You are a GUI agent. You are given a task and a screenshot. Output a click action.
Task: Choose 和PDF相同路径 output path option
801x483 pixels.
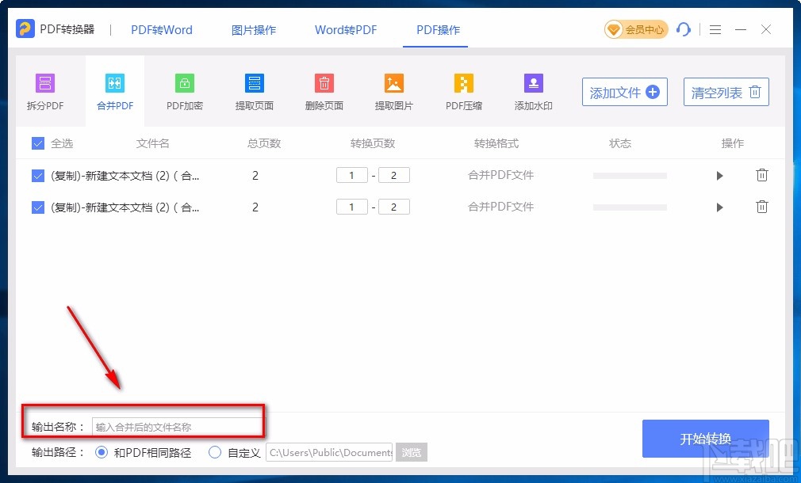click(102, 451)
